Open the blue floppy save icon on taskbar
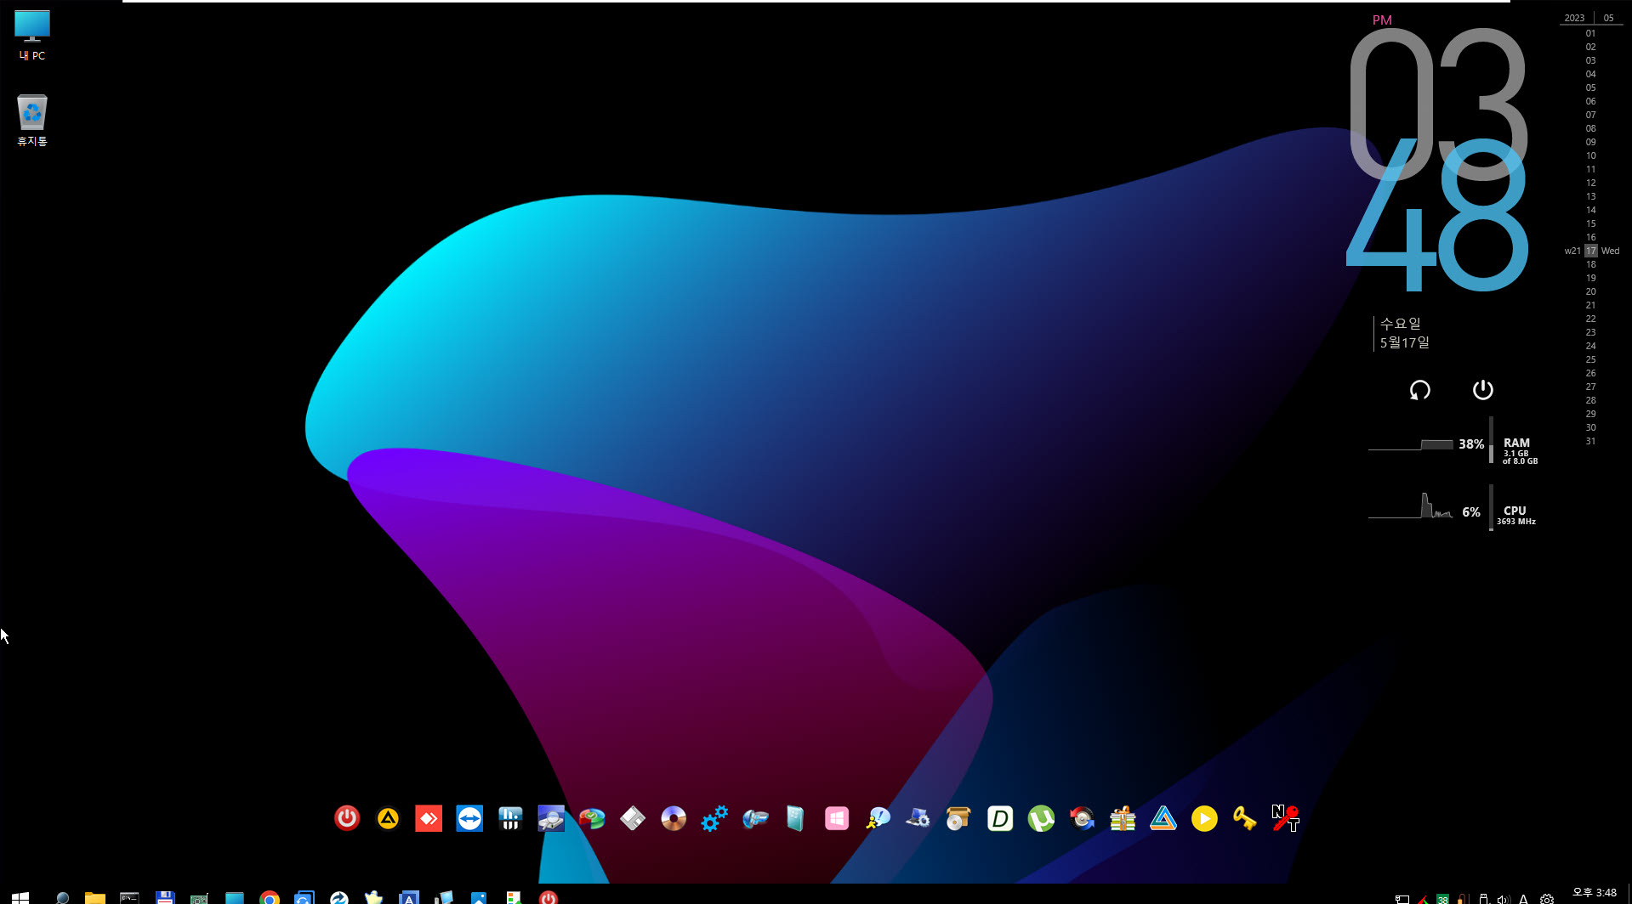Screen dimensions: 1632x904 pyautogui.click(x=165, y=897)
